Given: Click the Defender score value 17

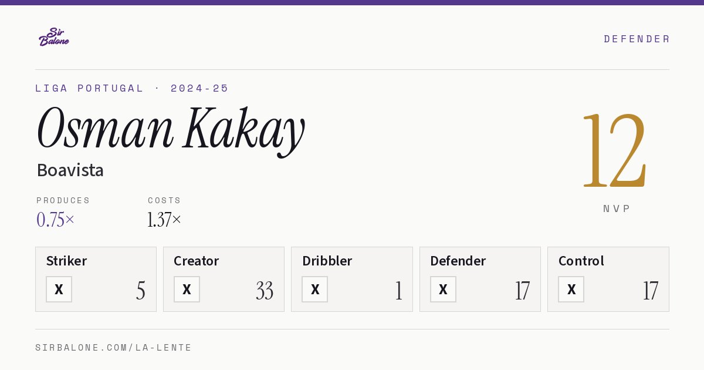Looking at the screenshot, I should pyautogui.click(x=523, y=291).
